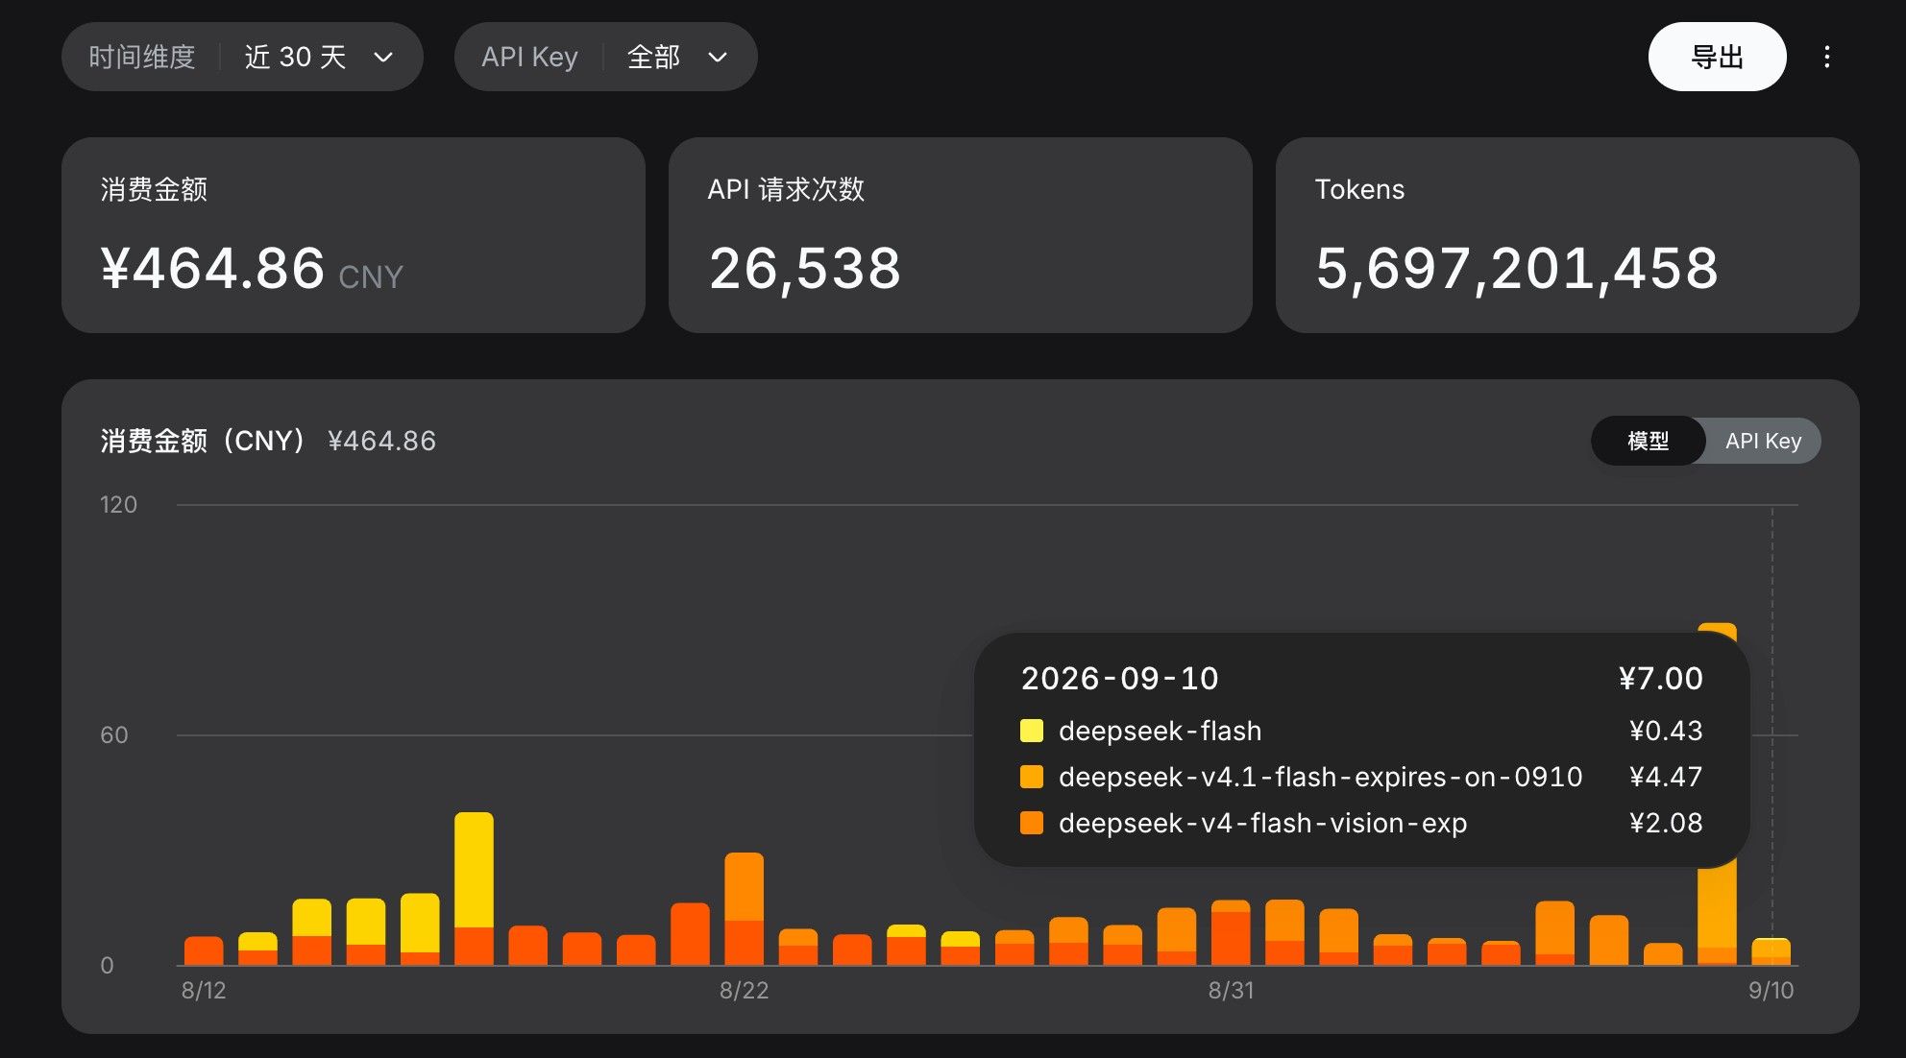Image resolution: width=1906 pixels, height=1058 pixels.
Task: Click the tooltip date 2026-09-10
Action: coord(1119,678)
